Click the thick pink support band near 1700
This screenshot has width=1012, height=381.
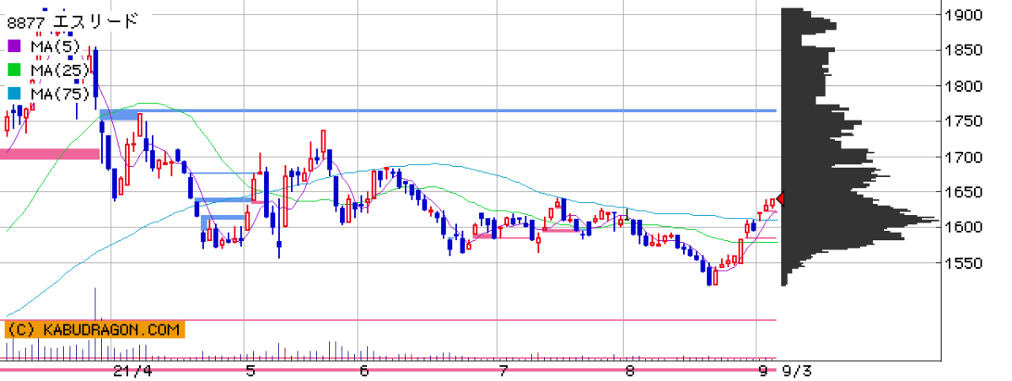point(50,153)
